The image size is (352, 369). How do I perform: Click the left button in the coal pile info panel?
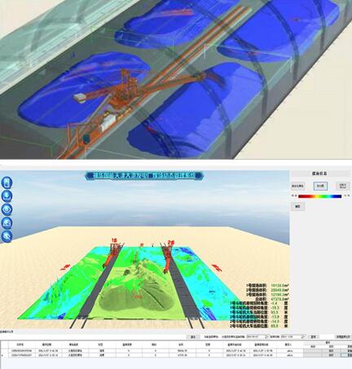[x=298, y=186]
